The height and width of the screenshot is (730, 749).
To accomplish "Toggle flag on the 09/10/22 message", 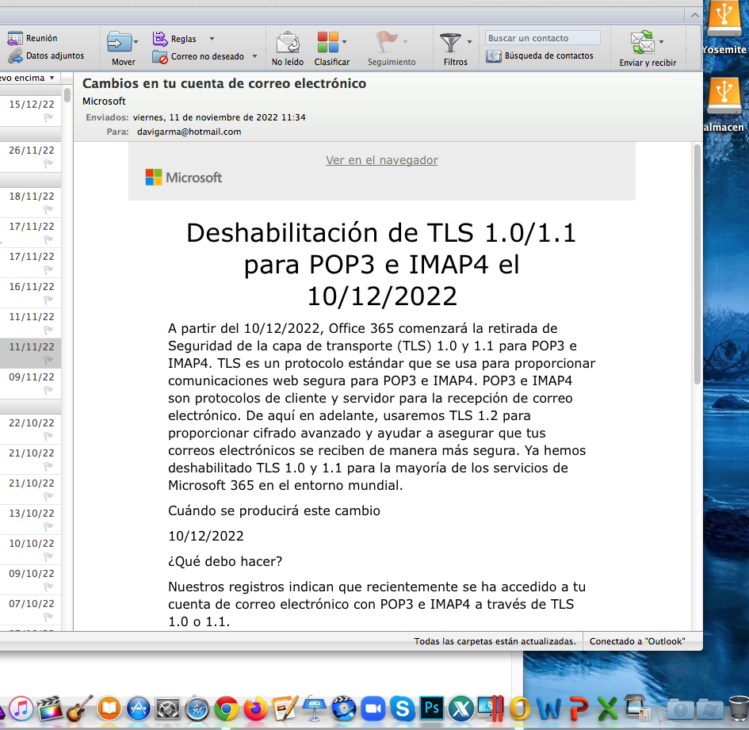I will [48, 587].
